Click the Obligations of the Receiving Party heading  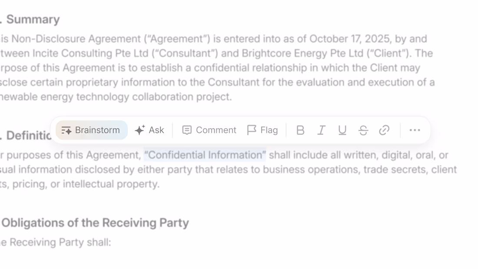[95, 223]
